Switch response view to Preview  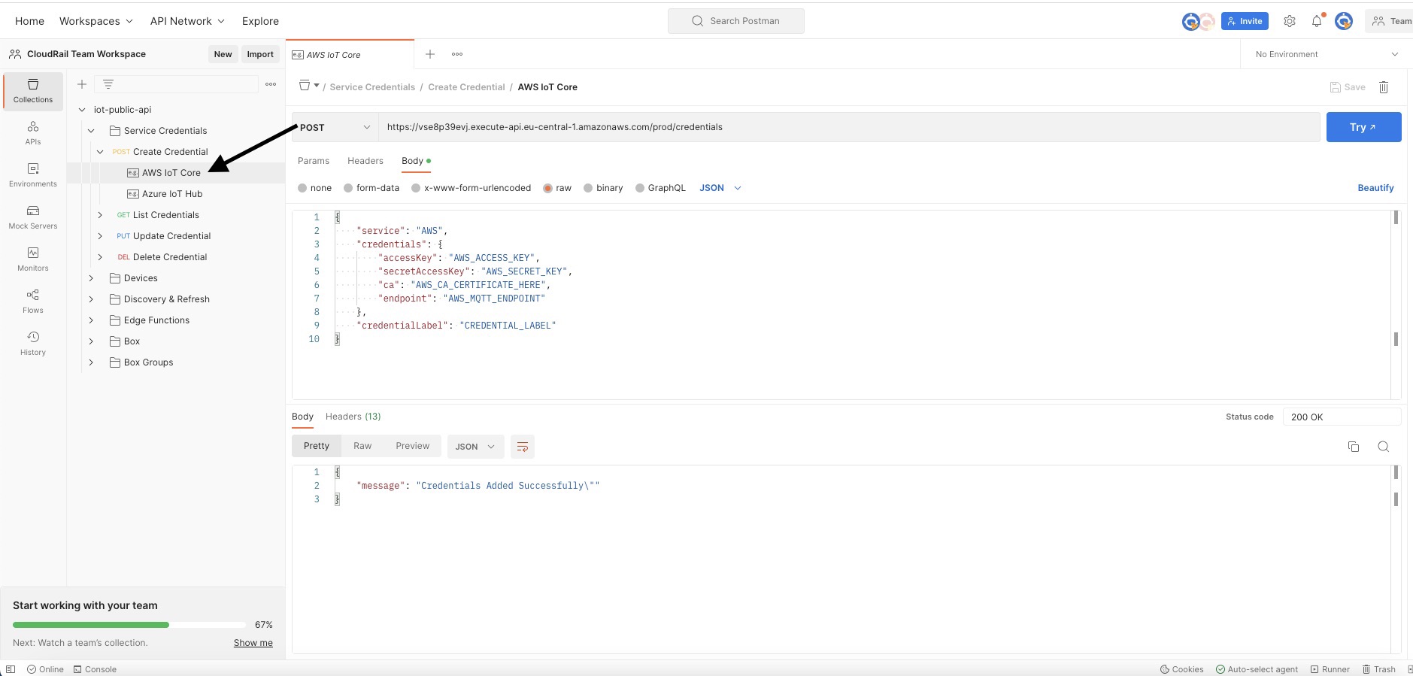(413, 446)
